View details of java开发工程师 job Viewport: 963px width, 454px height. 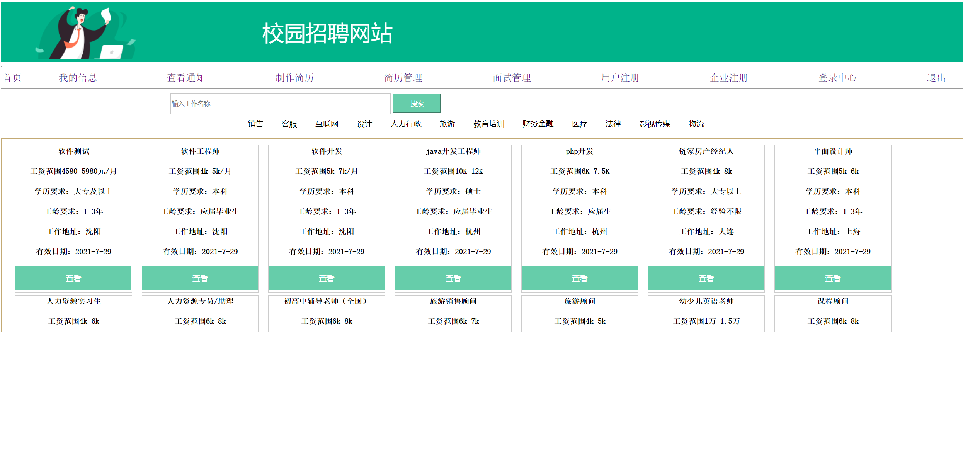pos(453,278)
